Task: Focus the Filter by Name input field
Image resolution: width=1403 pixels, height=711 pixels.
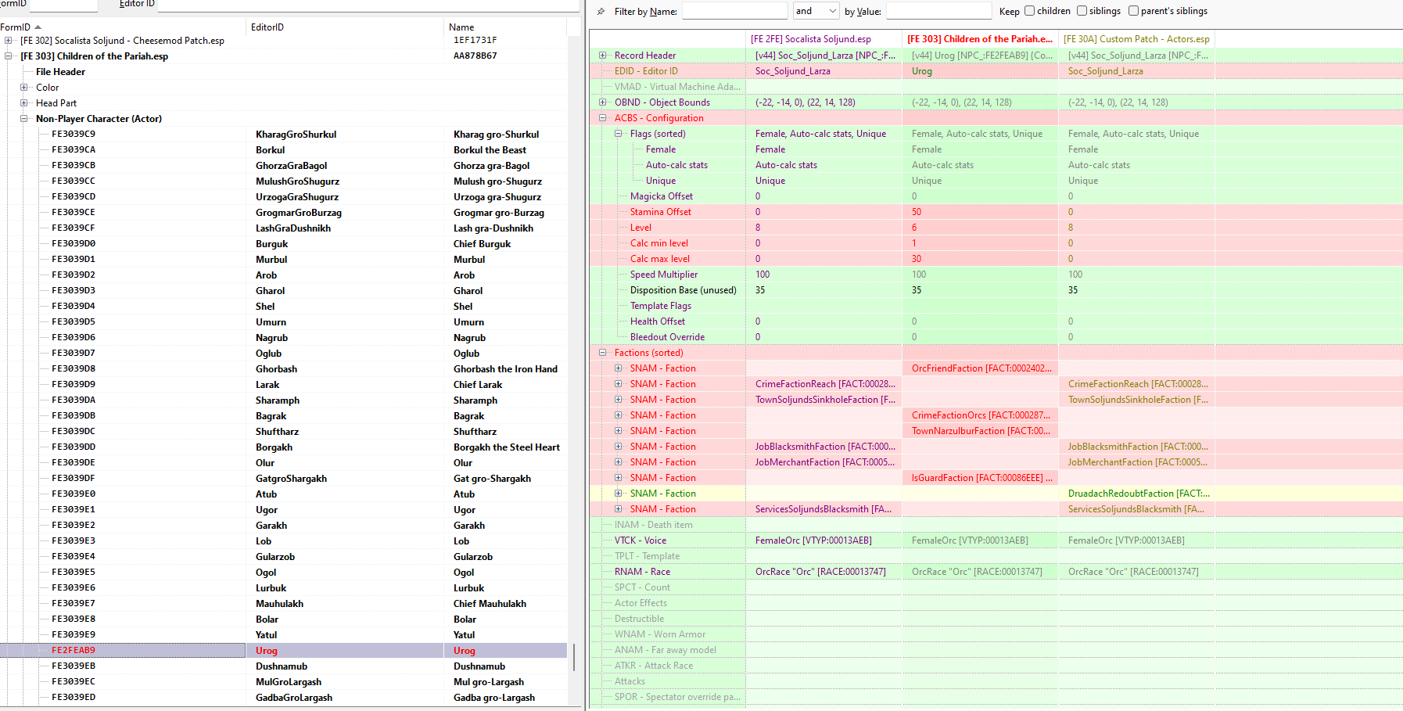Action: [x=734, y=11]
